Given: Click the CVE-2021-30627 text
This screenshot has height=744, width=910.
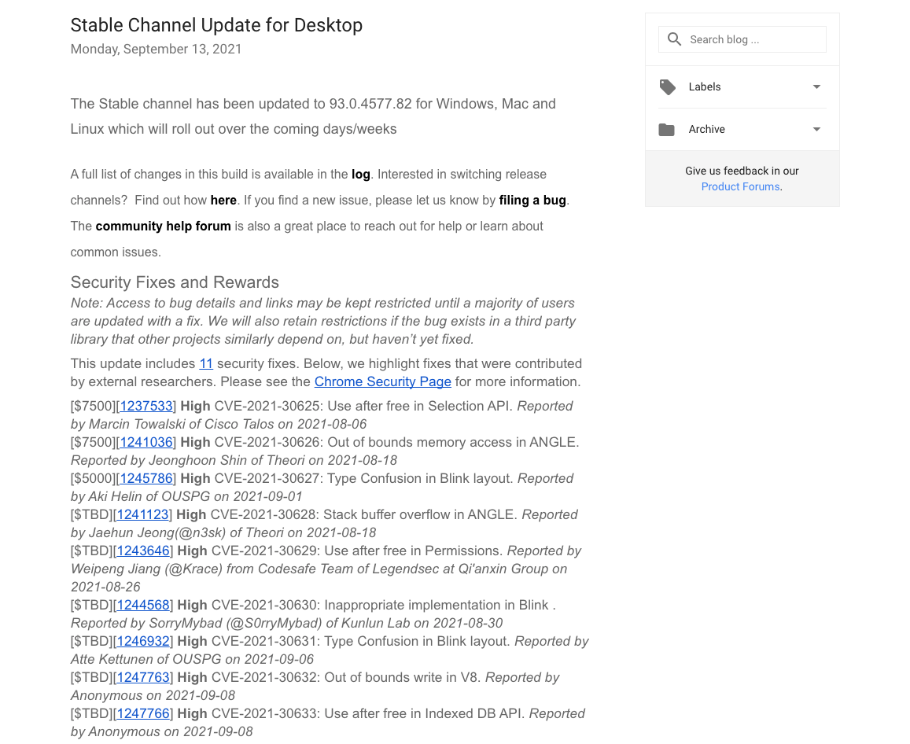Looking at the screenshot, I should click(267, 479).
